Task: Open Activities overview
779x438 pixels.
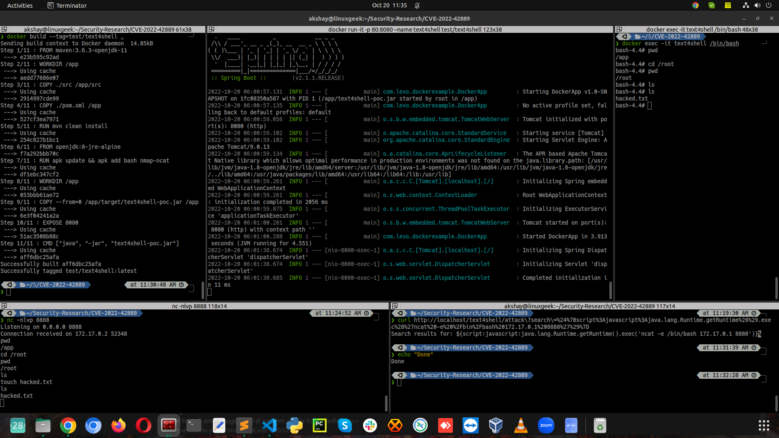Action: [20, 5]
